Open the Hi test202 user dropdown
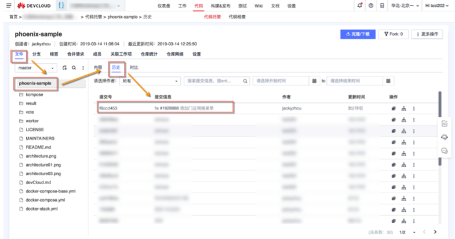455x239 pixels. click(437, 6)
